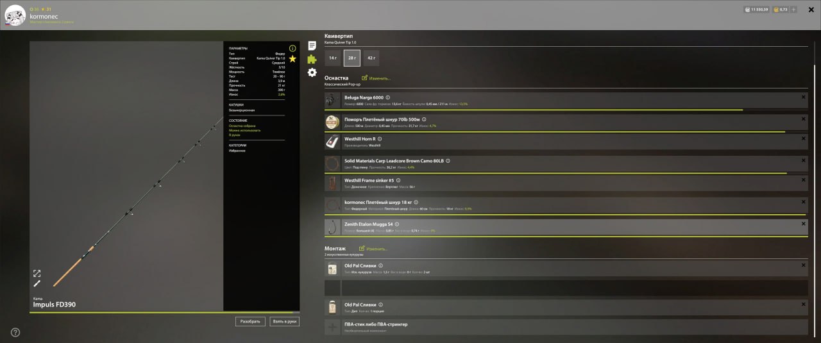Add a ПВА-стик либо ПВА-стрингер component
821x343 pixels.
[332, 327]
